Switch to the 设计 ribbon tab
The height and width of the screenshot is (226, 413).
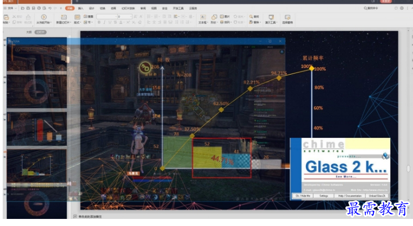[91, 9]
